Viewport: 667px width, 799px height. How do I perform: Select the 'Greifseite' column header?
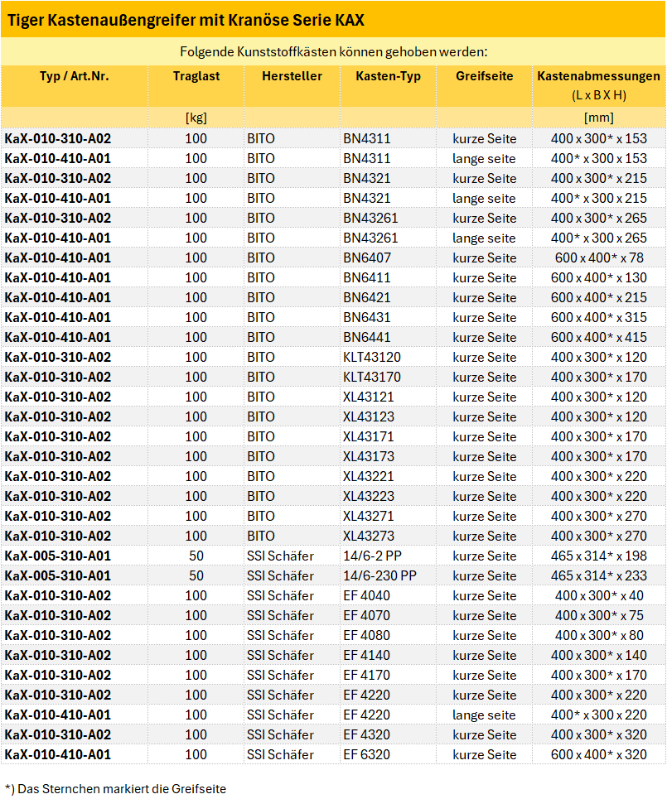[x=484, y=76]
